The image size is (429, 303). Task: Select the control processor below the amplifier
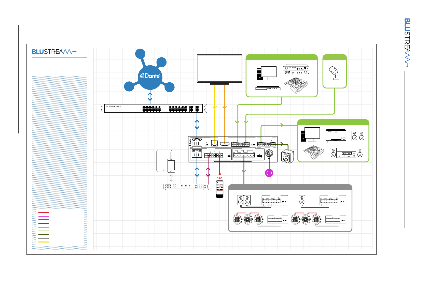[x=187, y=186]
